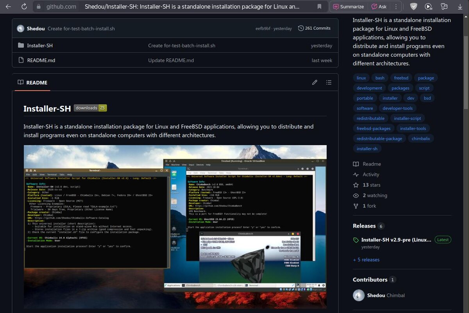Open the browser downloads arrow icon
Viewport: 469px width, 313px height.
[460, 7]
